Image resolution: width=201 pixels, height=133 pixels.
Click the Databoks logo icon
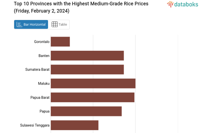pos(170,4)
